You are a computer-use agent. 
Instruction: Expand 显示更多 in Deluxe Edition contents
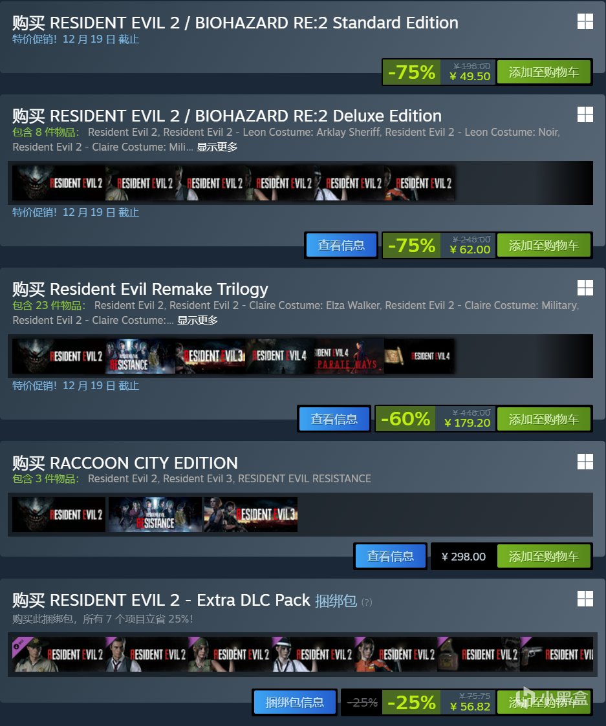217,147
